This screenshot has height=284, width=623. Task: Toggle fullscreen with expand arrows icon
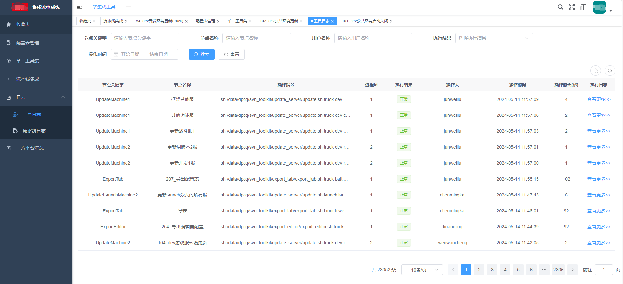click(571, 7)
